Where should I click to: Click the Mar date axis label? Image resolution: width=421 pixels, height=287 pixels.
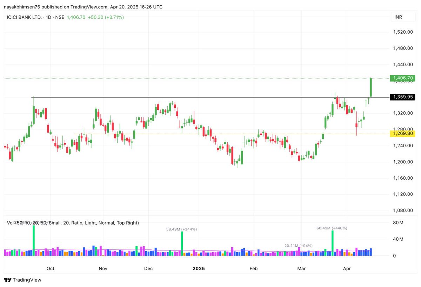(301, 269)
